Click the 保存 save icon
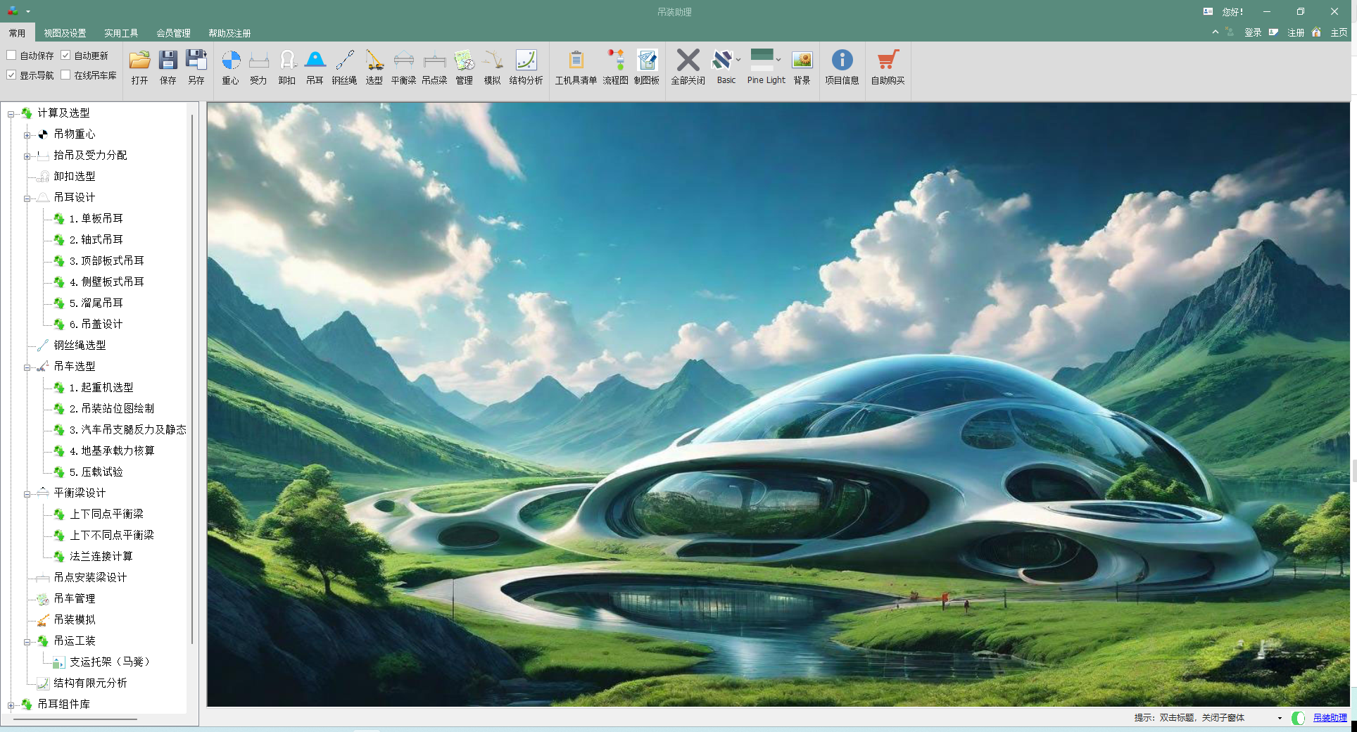The width and height of the screenshot is (1357, 732). pyautogui.click(x=168, y=68)
